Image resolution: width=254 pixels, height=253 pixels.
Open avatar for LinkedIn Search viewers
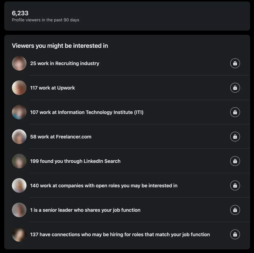point(19,161)
